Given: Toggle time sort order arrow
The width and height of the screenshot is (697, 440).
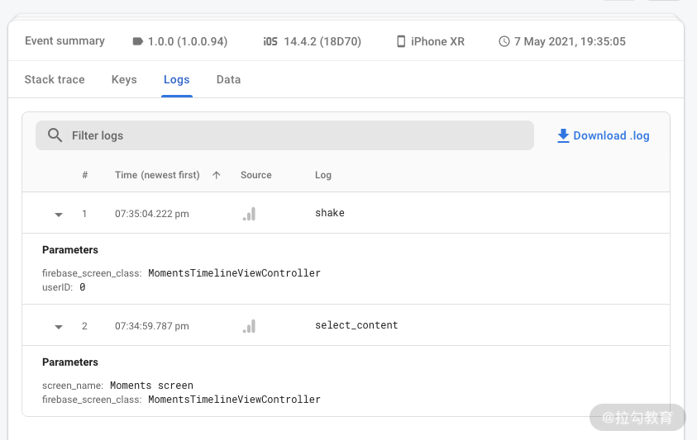Looking at the screenshot, I should (x=217, y=175).
